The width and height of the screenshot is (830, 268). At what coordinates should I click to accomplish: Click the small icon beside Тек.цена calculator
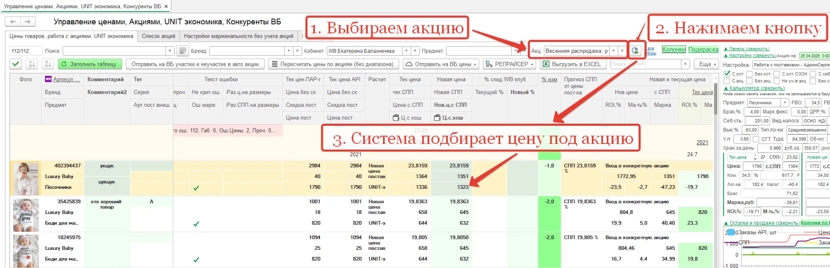[x=763, y=157]
